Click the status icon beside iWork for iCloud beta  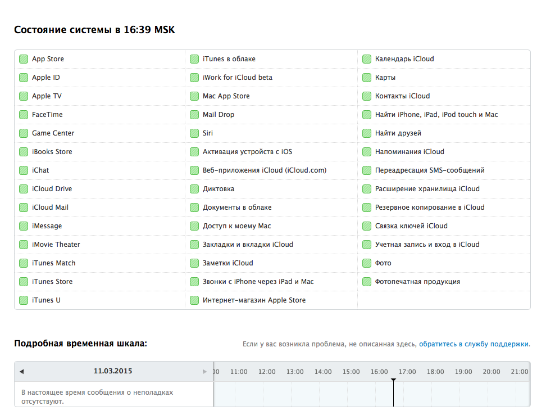(194, 78)
